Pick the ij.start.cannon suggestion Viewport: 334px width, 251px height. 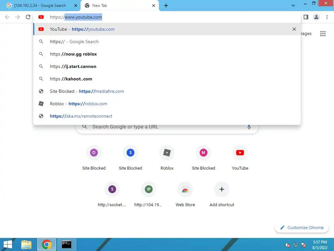click(x=167, y=66)
